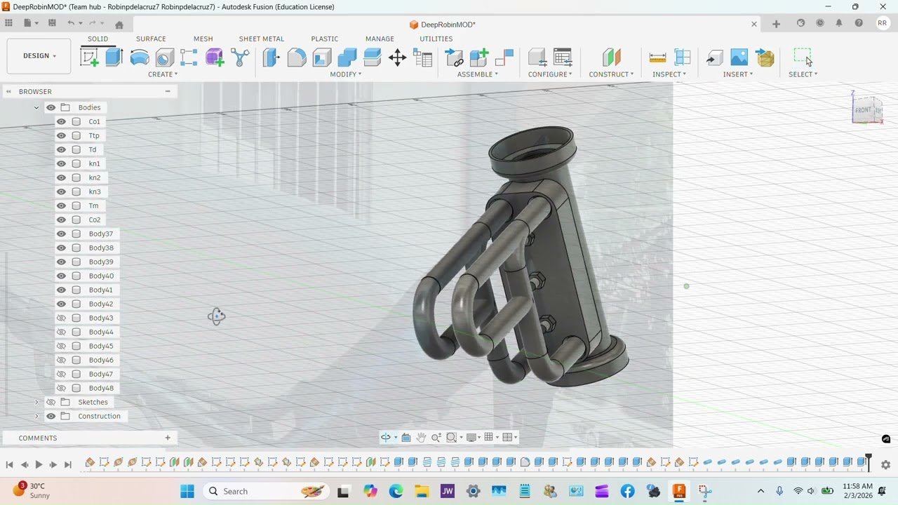The height and width of the screenshot is (505, 898).
Task: Open the MODIFY dropdown menu
Action: pos(346,74)
